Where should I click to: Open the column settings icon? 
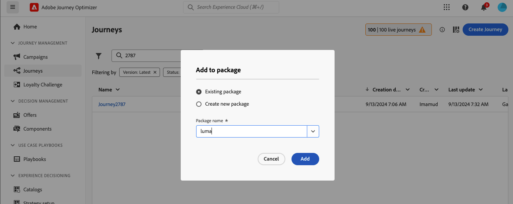[456, 30]
